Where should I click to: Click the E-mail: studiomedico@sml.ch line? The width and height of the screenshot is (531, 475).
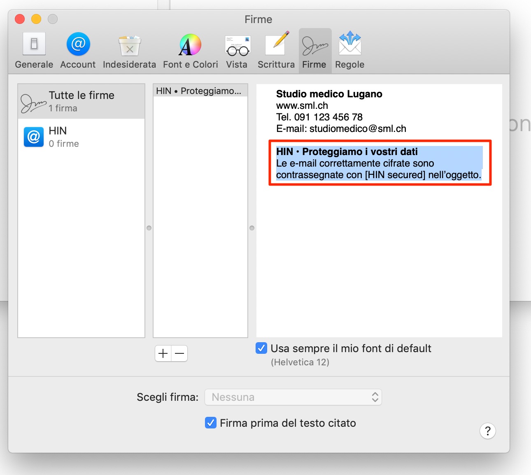point(341,129)
